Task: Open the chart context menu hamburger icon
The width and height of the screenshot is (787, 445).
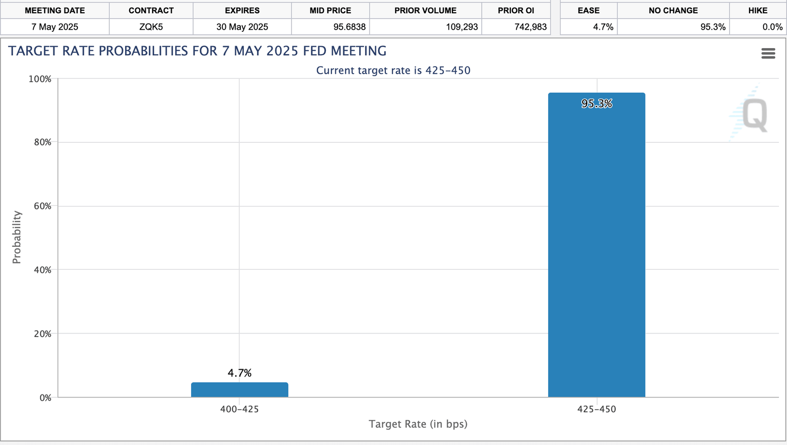Action: (x=768, y=53)
